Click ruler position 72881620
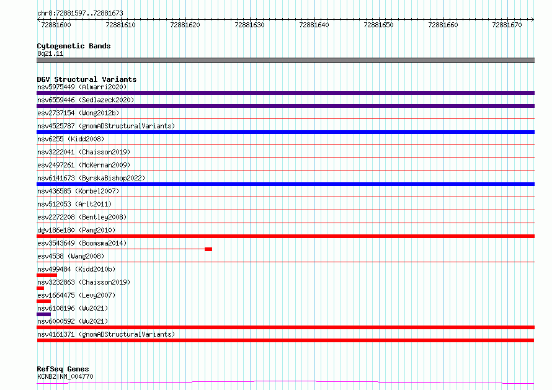The image size is (552, 390). pyautogui.click(x=185, y=25)
